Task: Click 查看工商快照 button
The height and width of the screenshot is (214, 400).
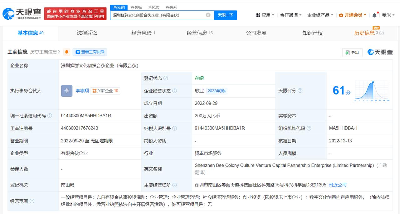Action: click(x=90, y=52)
